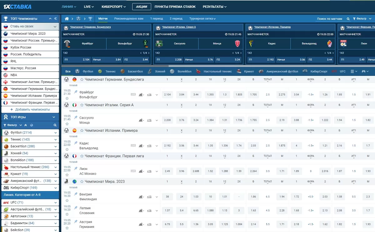Star the Чемпионат Мира. 2023 league header
The image size is (375, 232).
pos(82,182)
